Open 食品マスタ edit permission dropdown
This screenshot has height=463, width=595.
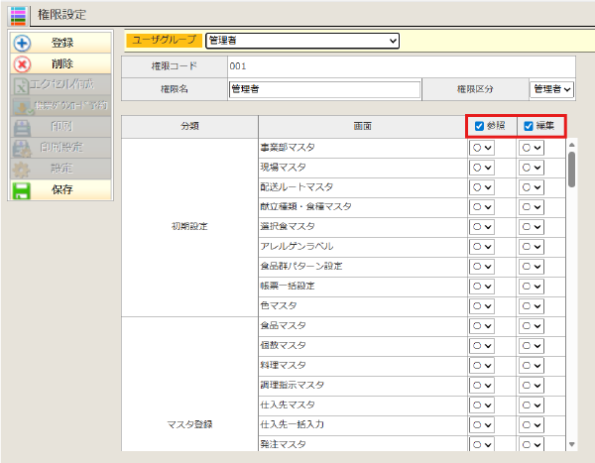(x=532, y=326)
